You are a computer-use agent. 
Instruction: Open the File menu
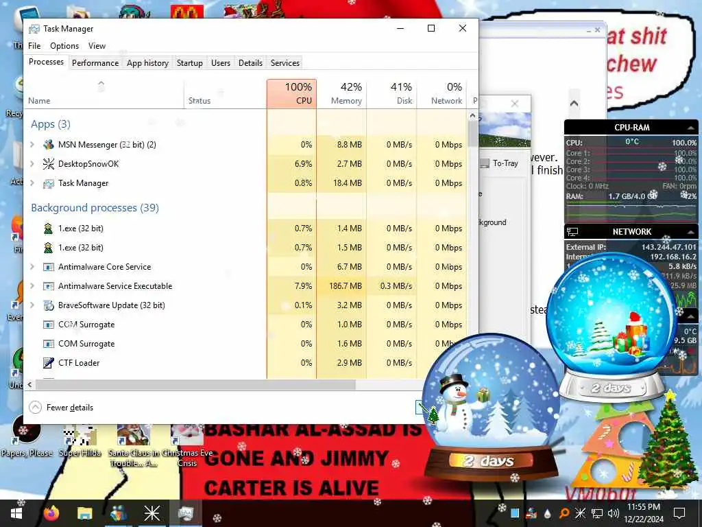34,46
